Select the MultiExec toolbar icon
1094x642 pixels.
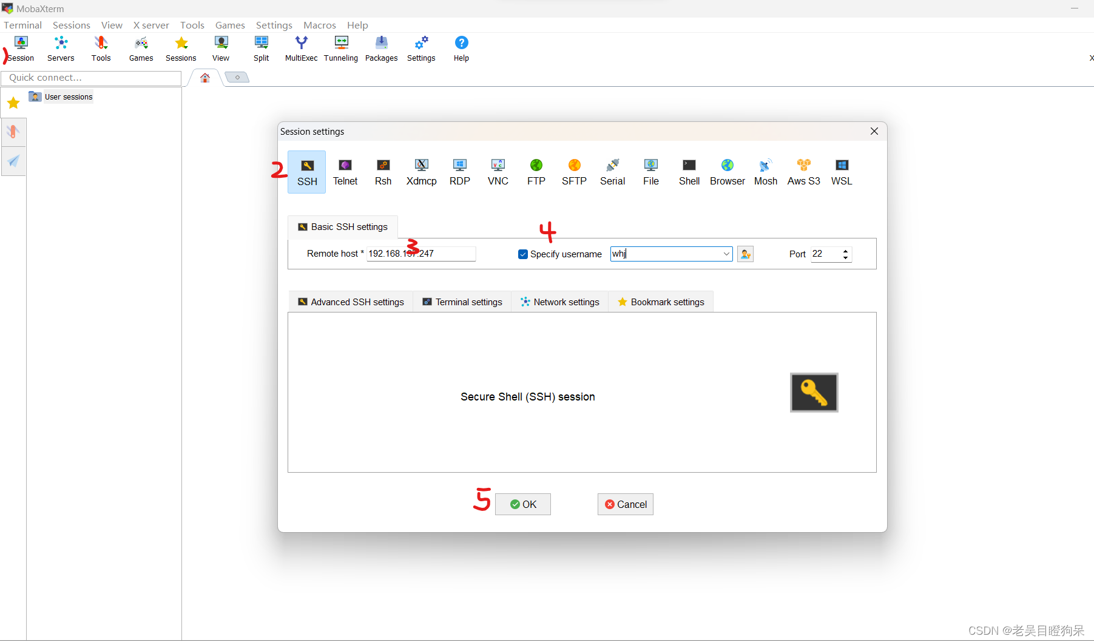click(x=301, y=49)
